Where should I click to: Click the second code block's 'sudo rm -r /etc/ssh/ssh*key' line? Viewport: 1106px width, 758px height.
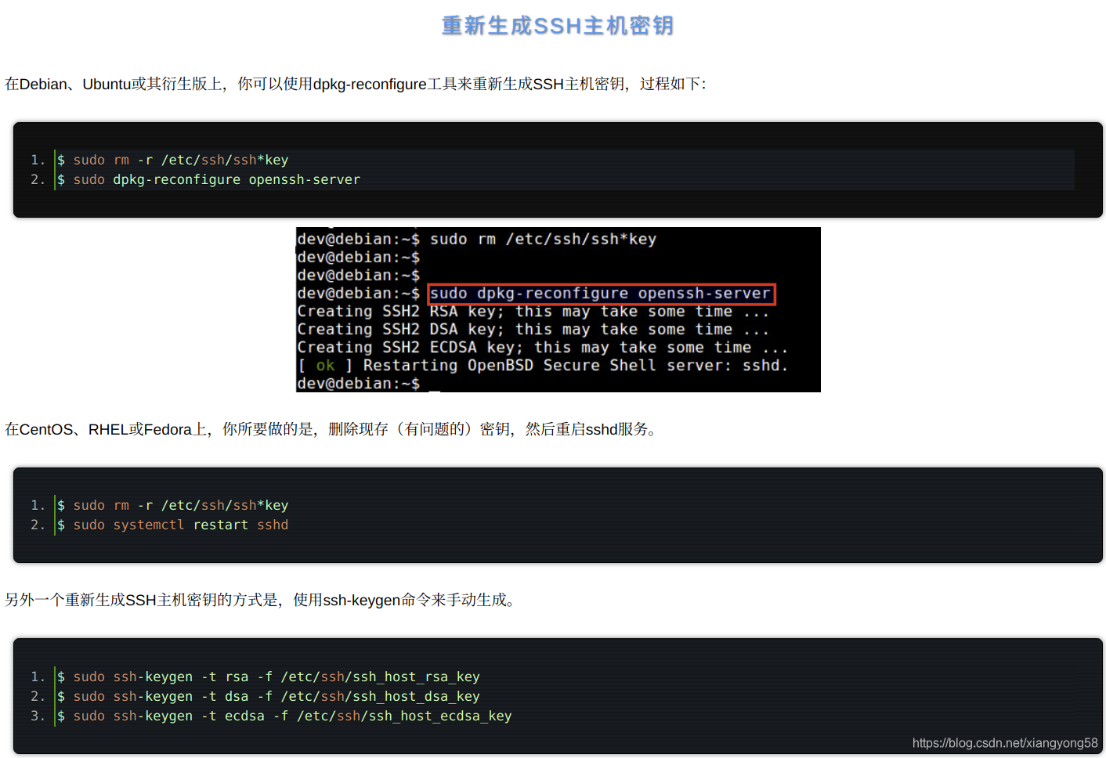tap(172, 505)
